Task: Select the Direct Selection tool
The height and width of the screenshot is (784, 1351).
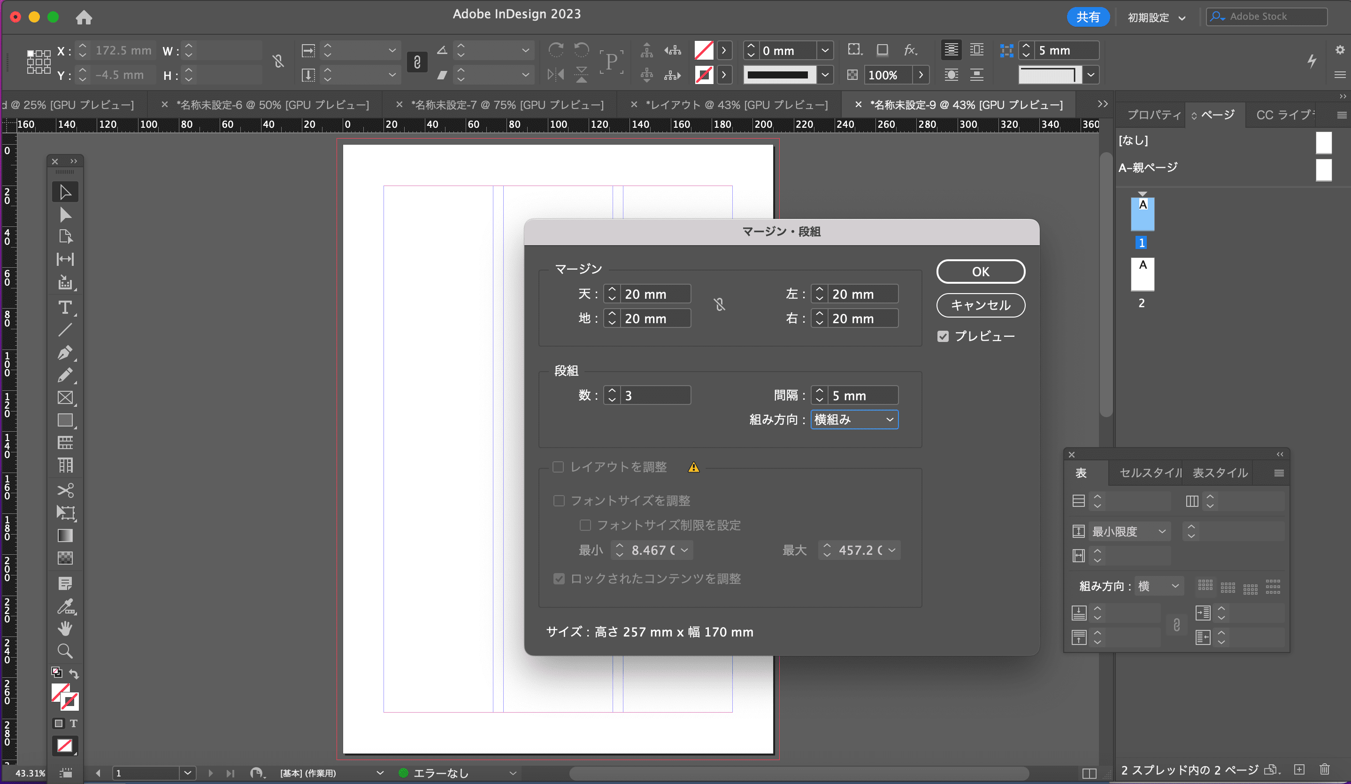Action: pos(65,215)
